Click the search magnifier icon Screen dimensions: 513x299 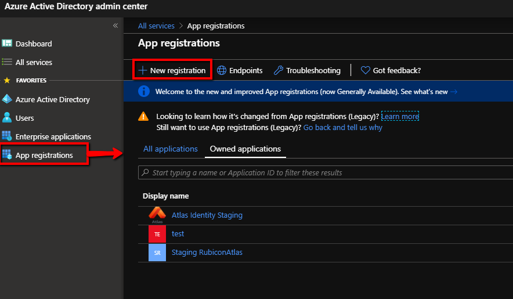pyautogui.click(x=146, y=172)
